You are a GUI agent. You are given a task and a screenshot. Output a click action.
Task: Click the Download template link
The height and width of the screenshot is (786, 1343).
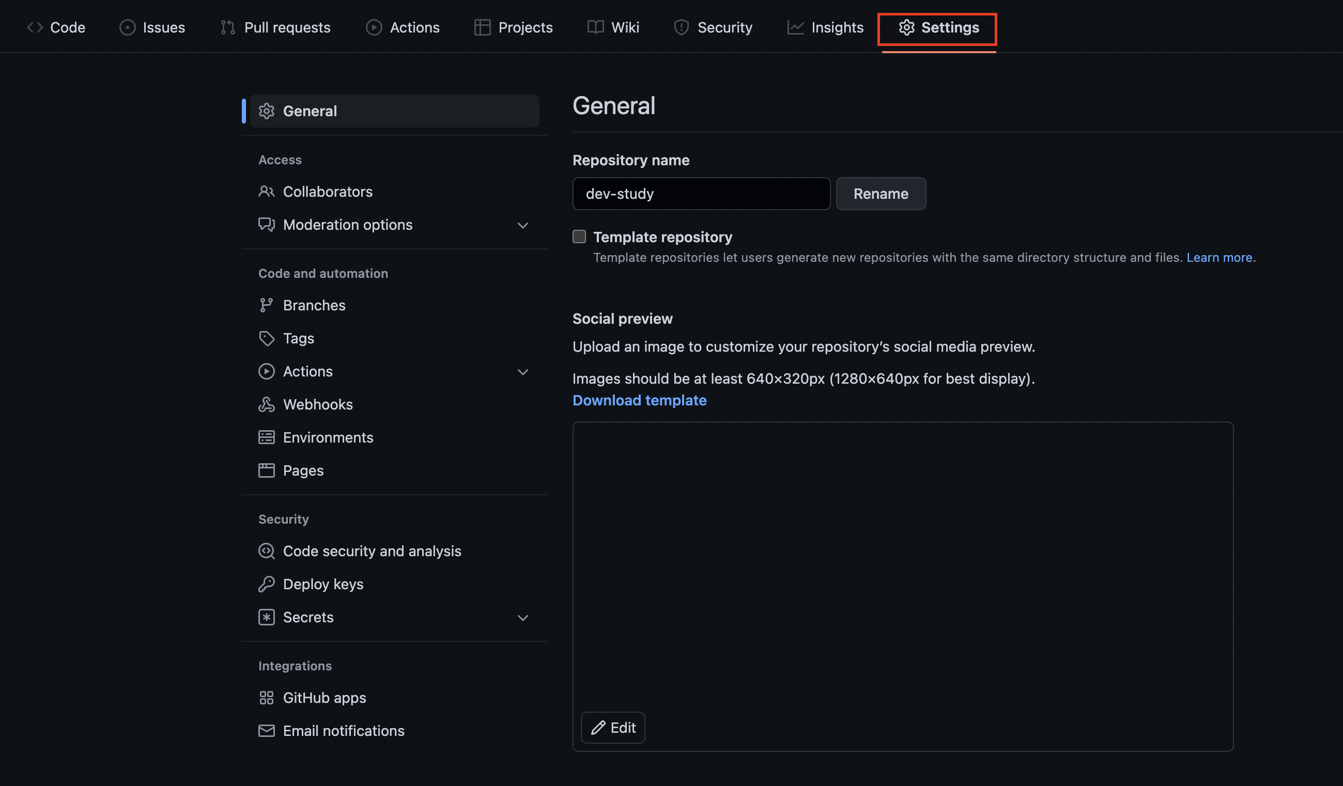[639, 400]
